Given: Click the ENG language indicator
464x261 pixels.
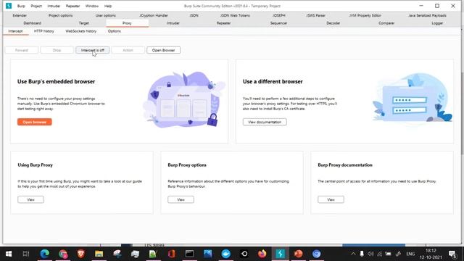Looking at the screenshot, I should [x=410, y=254].
